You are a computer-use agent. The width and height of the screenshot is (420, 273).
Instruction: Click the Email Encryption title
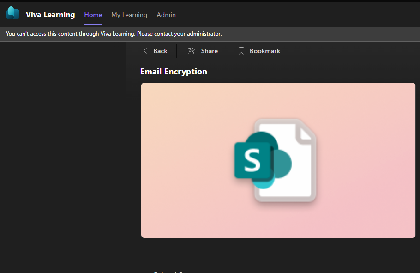point(174,72)
